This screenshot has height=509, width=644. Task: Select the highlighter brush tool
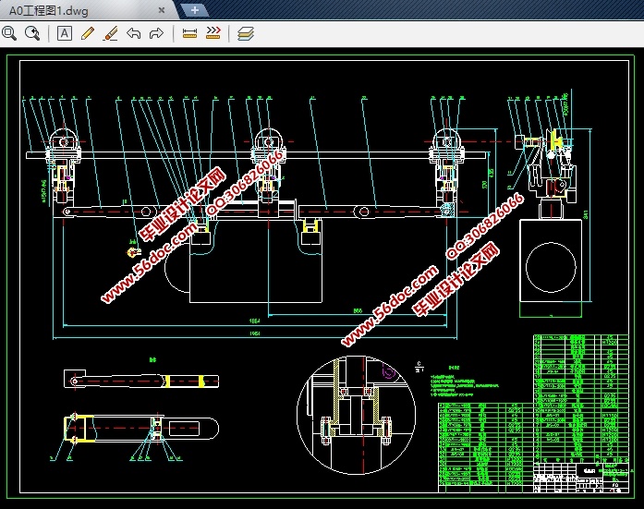[111, 33]
